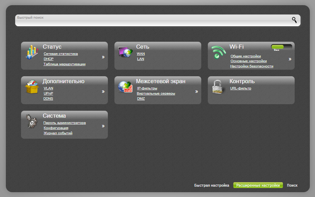Click the Дополнительно yellow box icon

click(31, 87)
